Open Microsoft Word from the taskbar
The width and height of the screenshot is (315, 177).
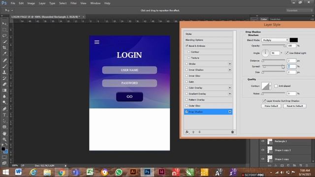pyautogui.click(x=18, y=172)
